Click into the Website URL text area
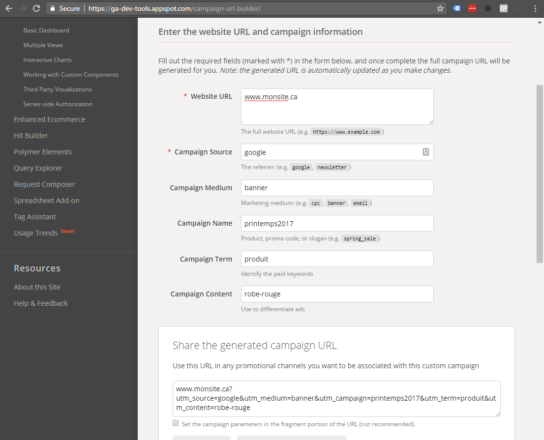The width and height of the screenshot is (544, 440). [x=337, y=107]
